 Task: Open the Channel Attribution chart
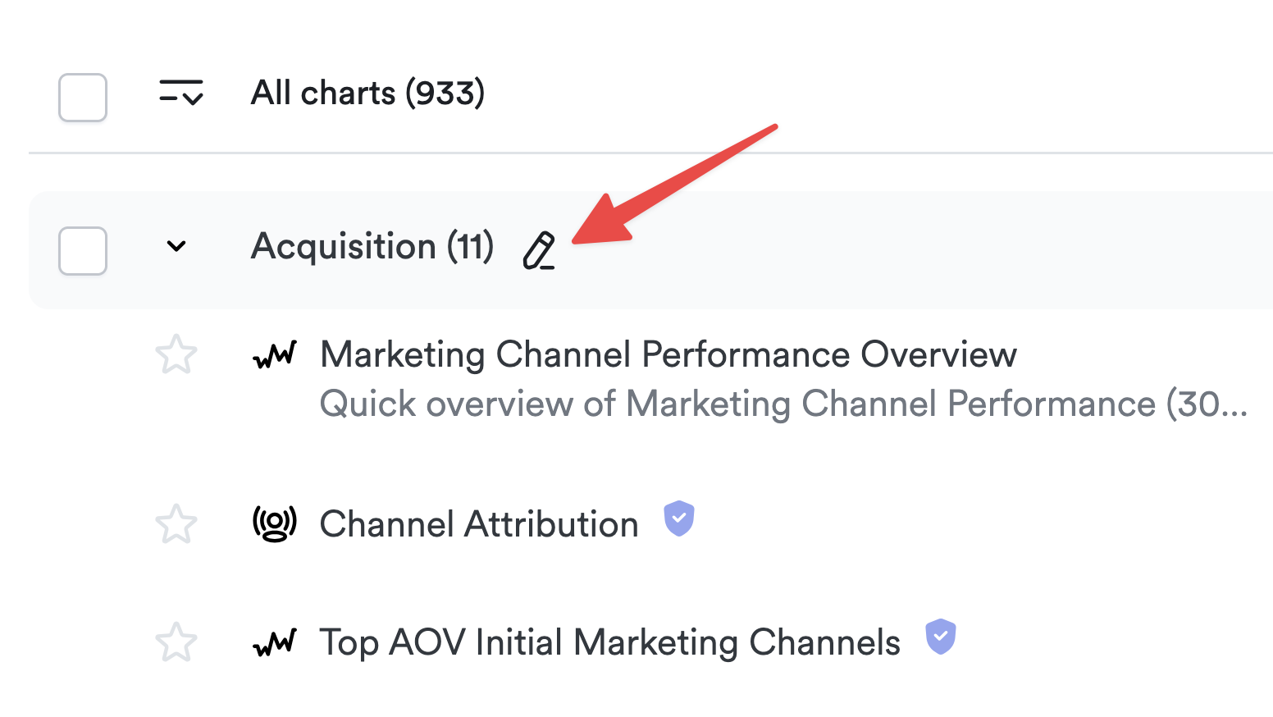pos(479,525)
